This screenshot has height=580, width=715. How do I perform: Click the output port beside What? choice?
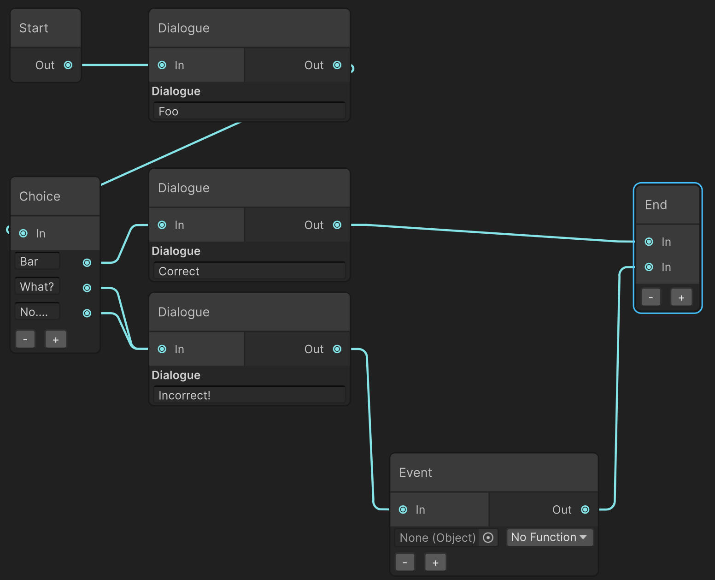click(87, 288)
